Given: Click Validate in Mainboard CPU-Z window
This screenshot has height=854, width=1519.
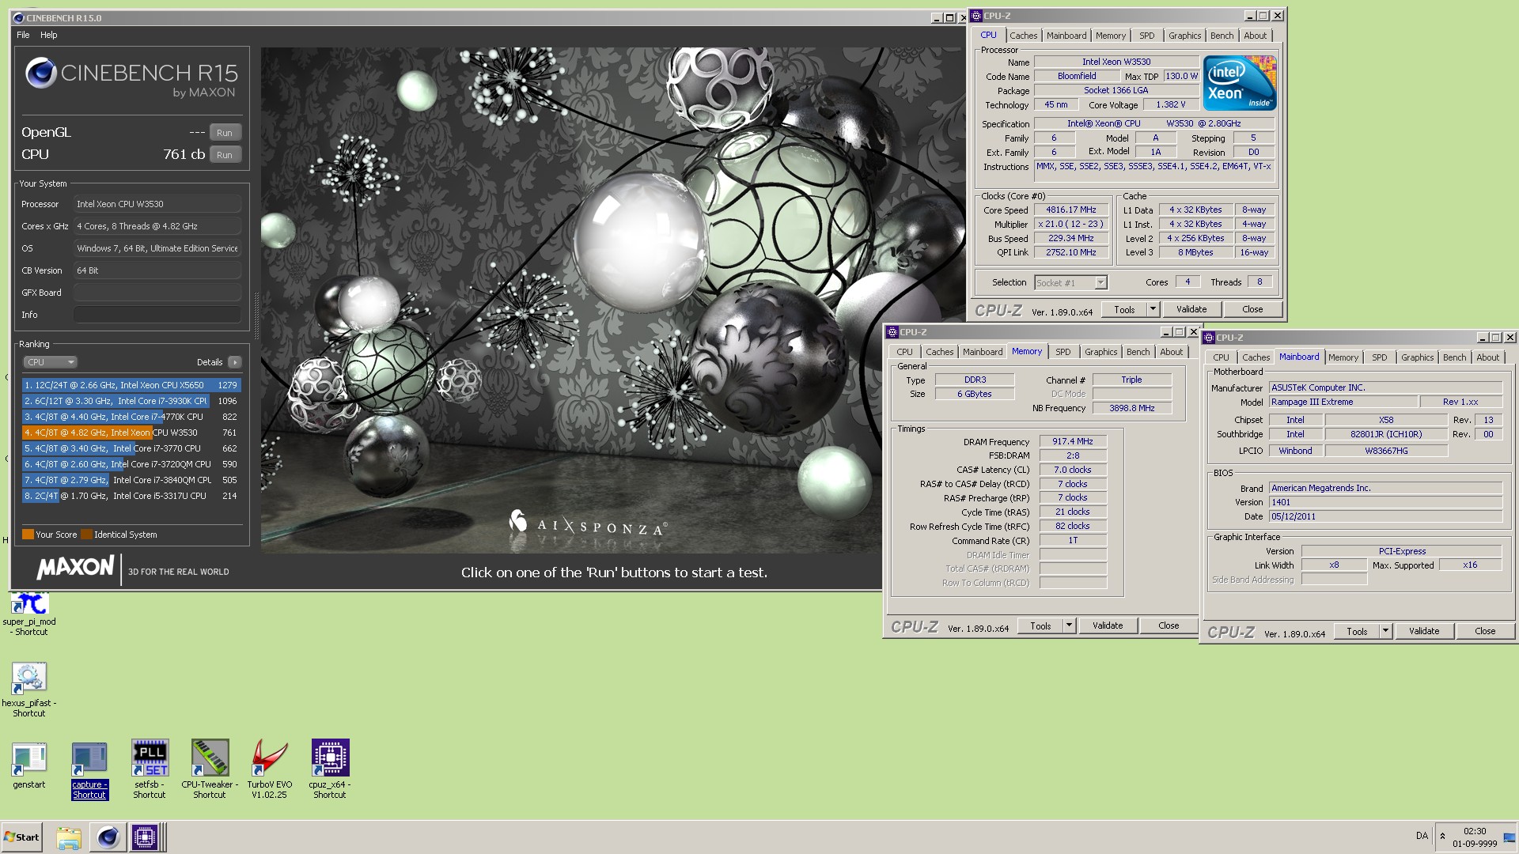Looking at the screenshot, I should coord(1424,631).
